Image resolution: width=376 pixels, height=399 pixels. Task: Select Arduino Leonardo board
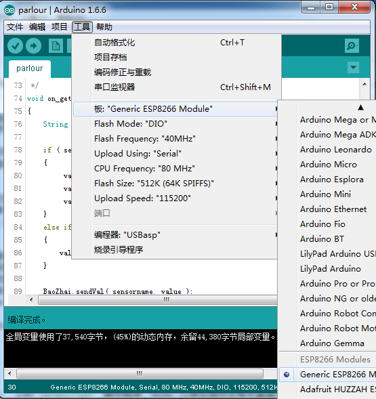[x=328, y=149]
